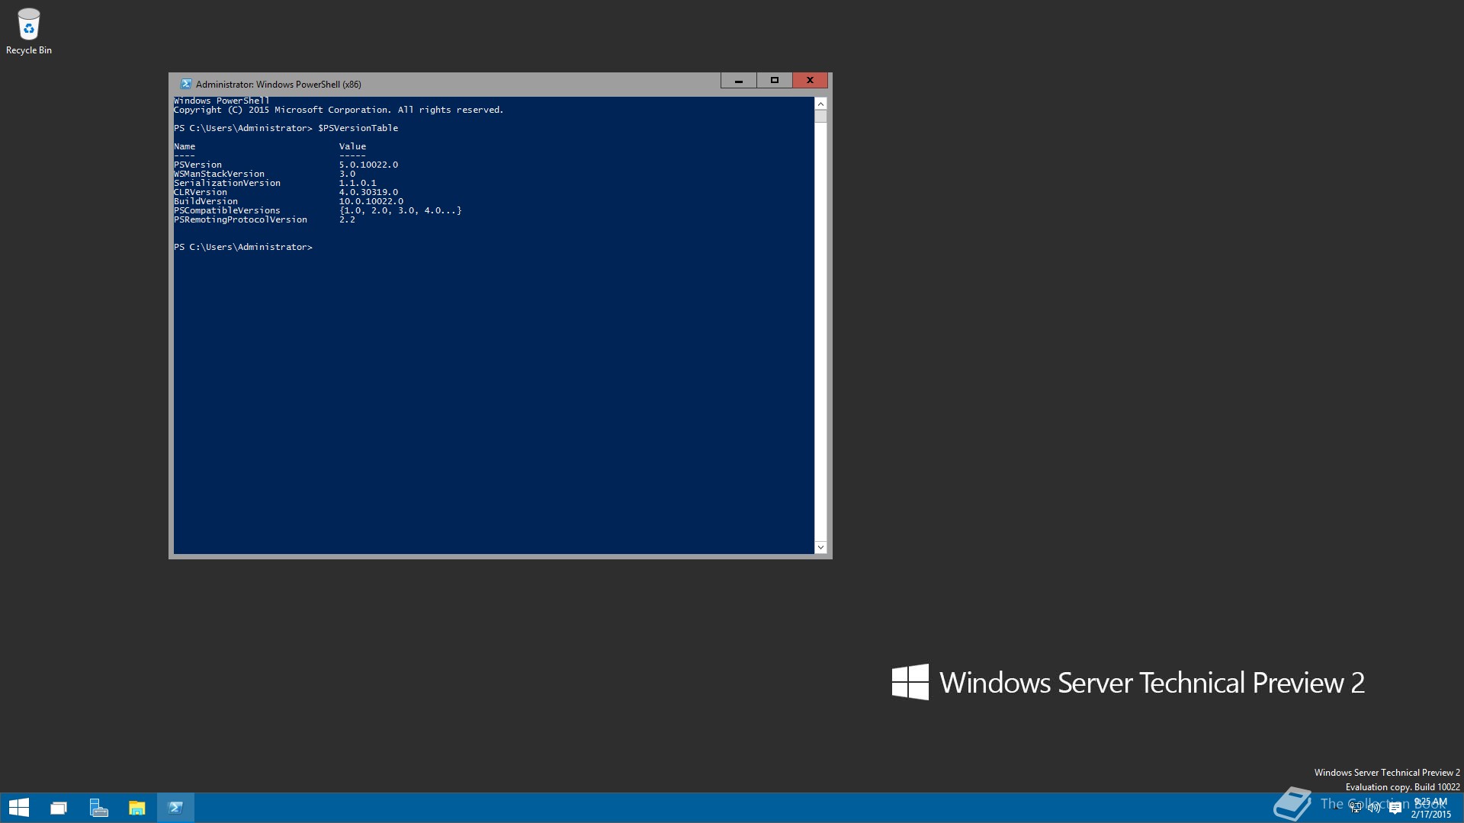Click the value 1.1.0.1
The image size is (1464, 823).
coord(358,183)
